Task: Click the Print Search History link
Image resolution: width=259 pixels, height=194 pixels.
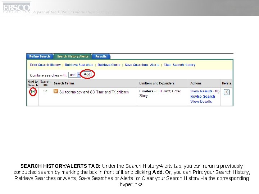Action: coord(45,65)
